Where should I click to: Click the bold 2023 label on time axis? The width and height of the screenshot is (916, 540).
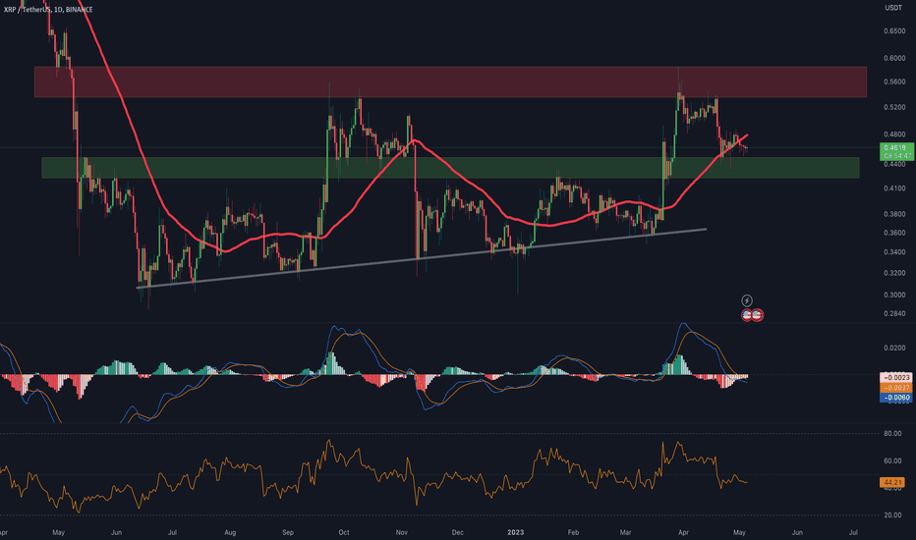(x=515, y=532)
